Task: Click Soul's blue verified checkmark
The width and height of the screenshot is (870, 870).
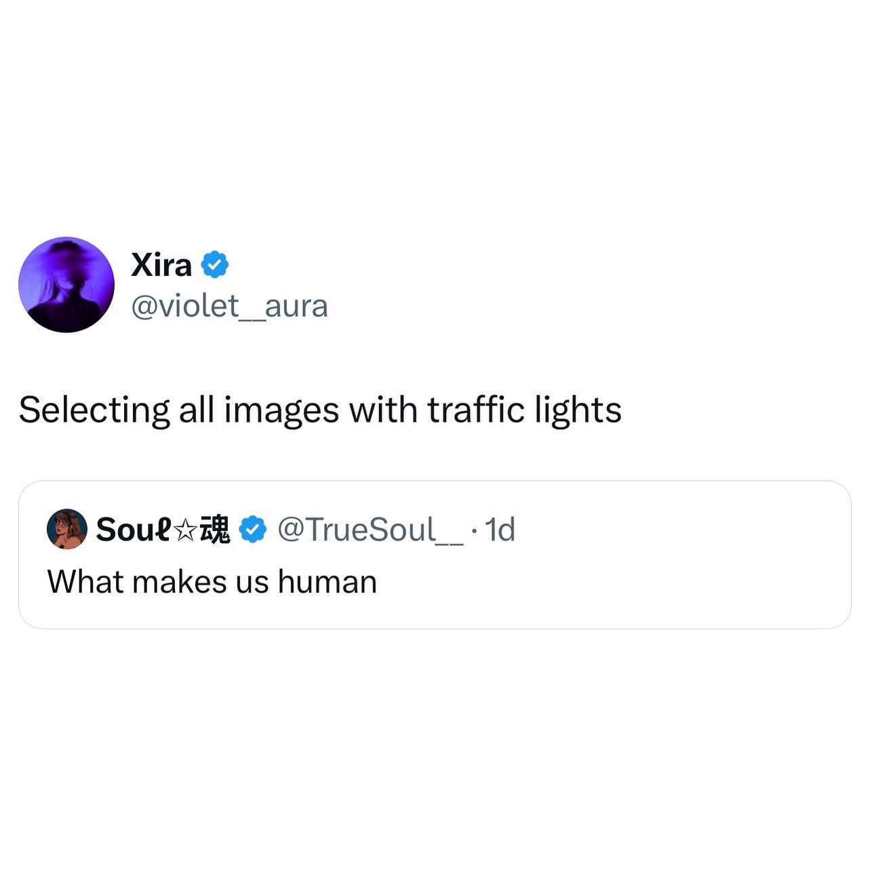Action: (252, 530)
